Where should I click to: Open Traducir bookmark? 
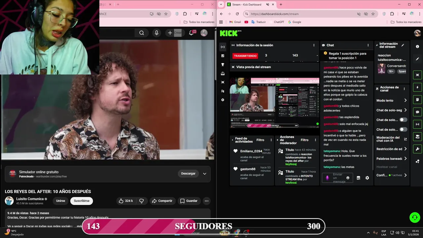(258, 22)
